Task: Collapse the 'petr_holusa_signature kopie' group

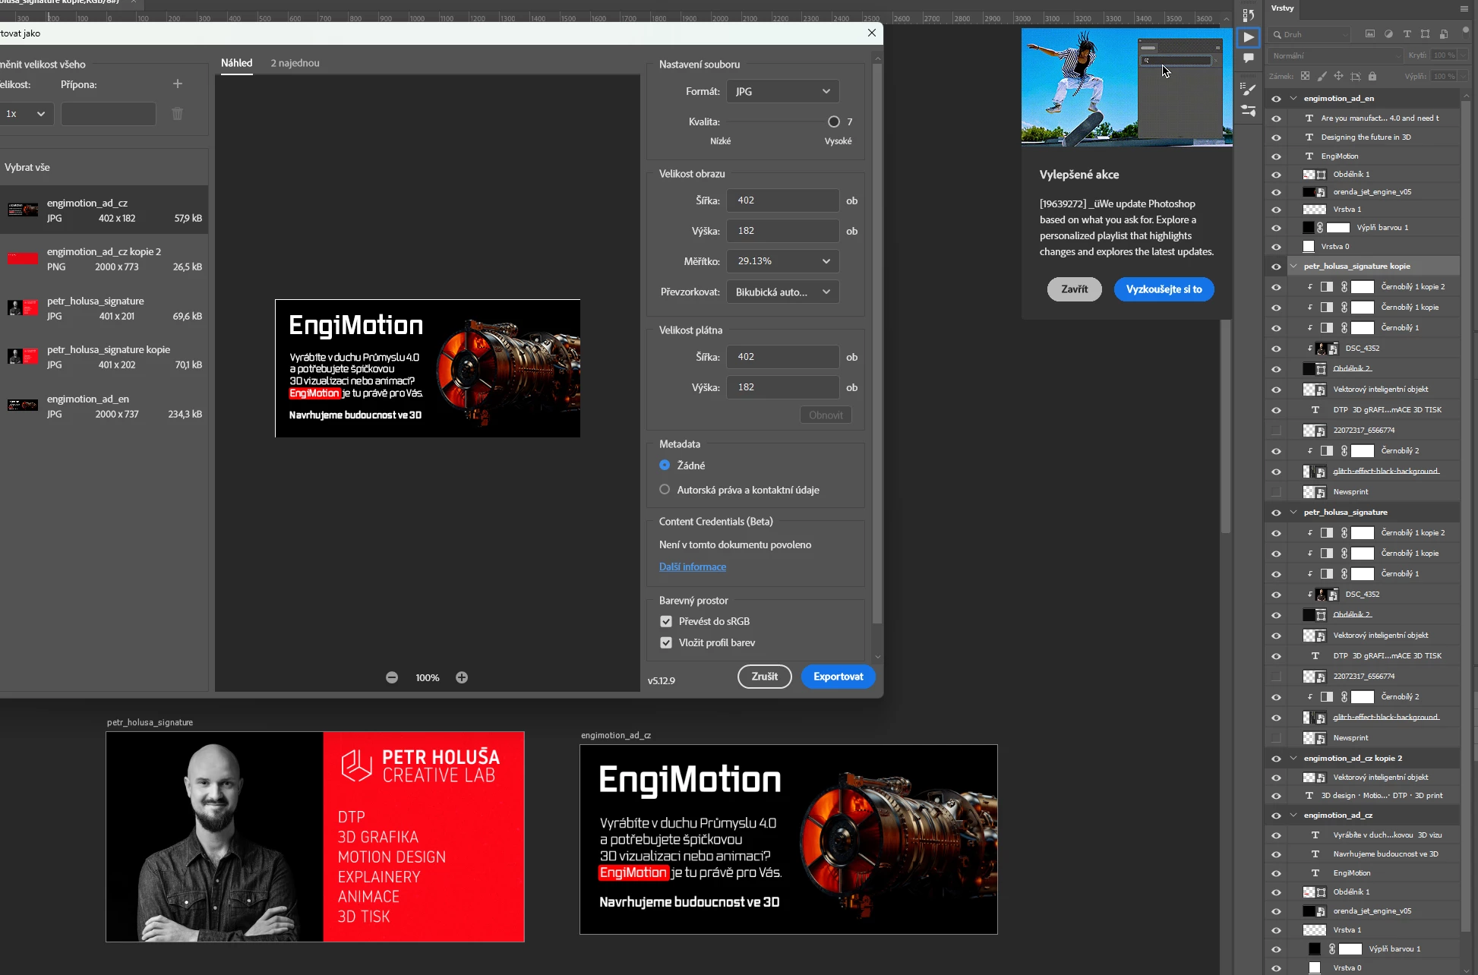Action: [1293, 267]
